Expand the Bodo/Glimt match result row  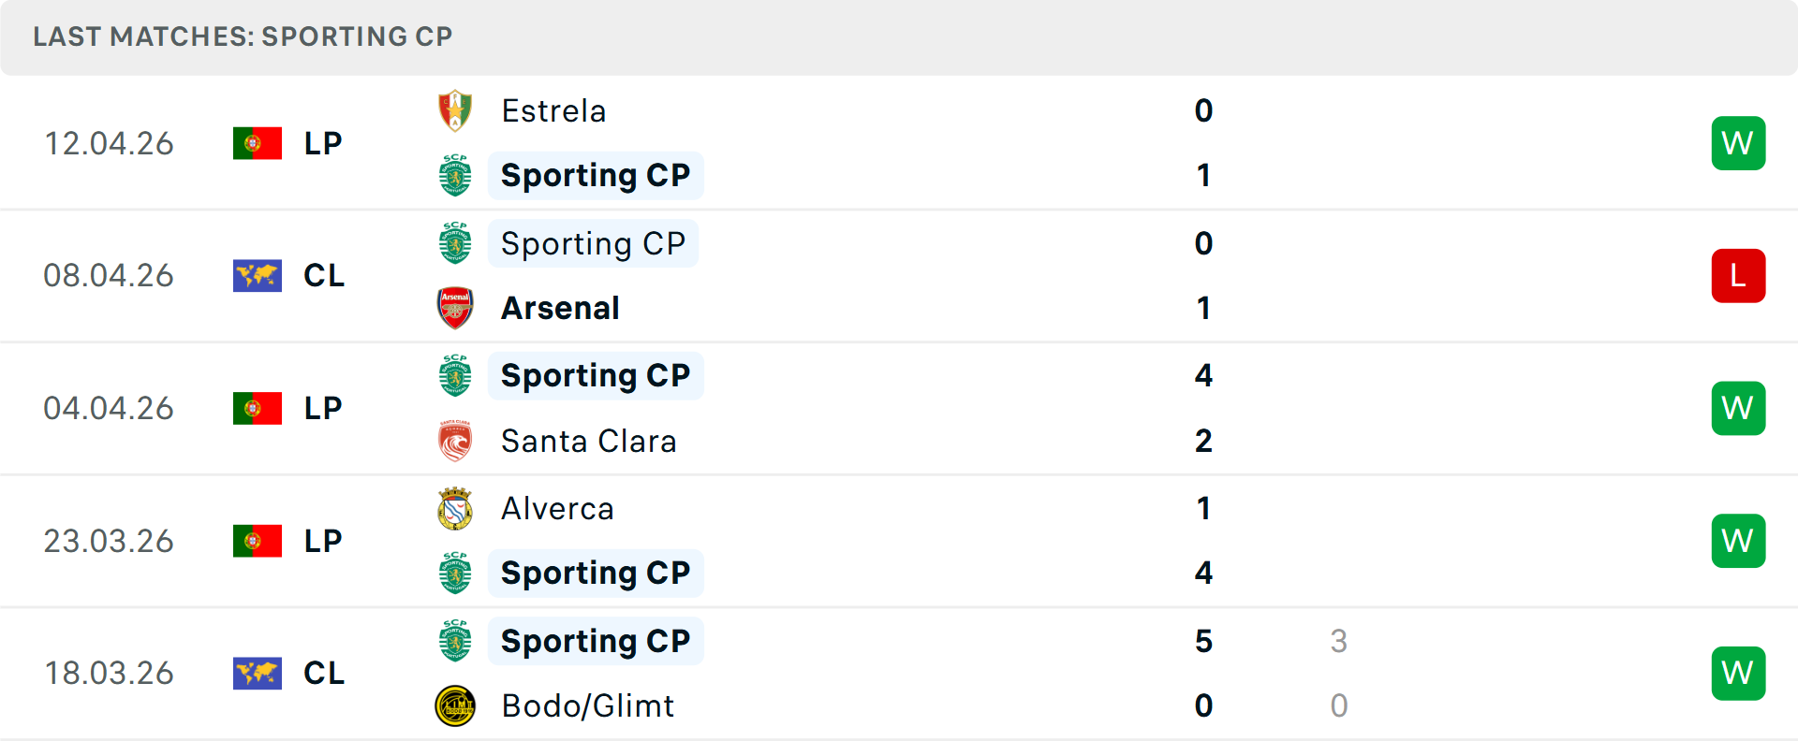coord(899,673)
